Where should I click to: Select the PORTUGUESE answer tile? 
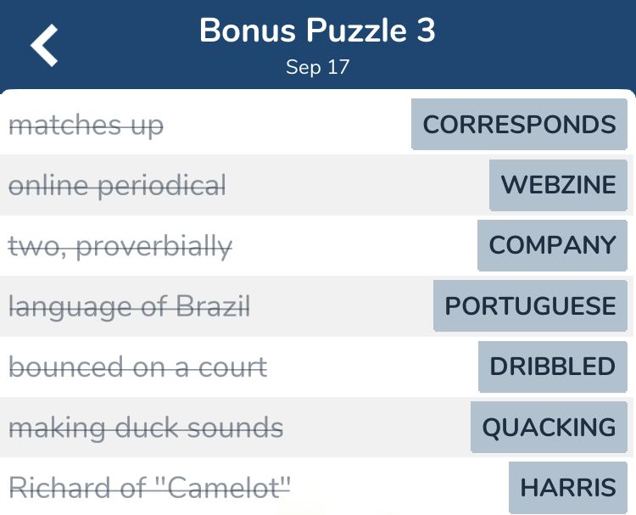tap(530, 306)
